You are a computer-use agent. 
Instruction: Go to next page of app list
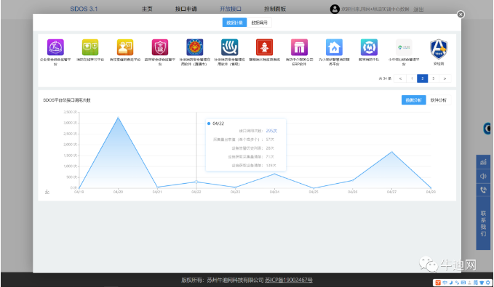[x=445, y=78]
